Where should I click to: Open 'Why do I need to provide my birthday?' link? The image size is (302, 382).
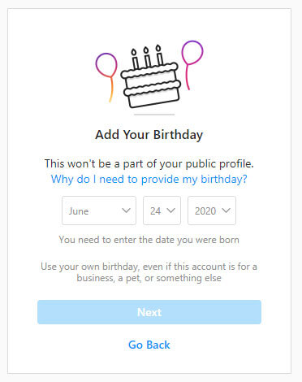[x=149, y=180]
